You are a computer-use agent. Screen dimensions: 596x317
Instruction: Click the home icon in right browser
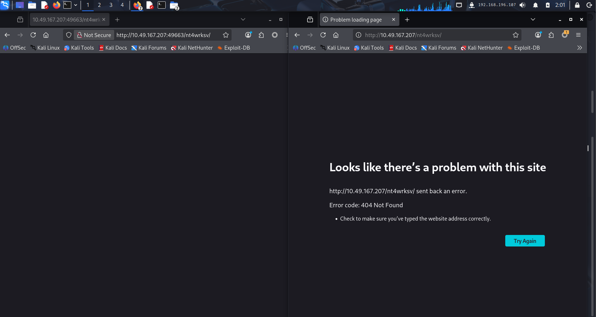click(336, 35)
